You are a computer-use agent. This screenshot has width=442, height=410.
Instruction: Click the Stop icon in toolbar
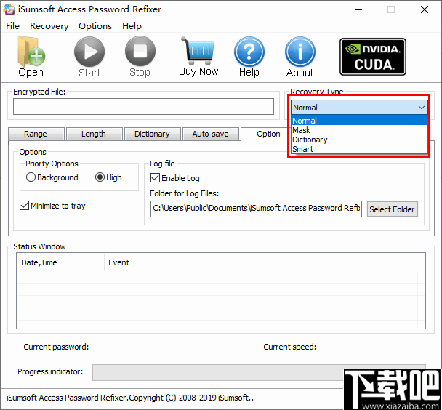[140, 52]
